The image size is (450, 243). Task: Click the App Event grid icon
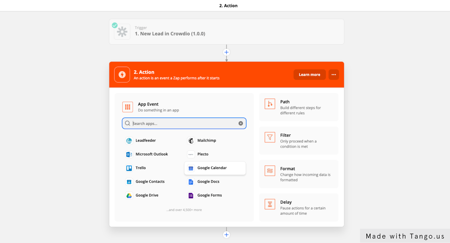click(x=127, y=107)
